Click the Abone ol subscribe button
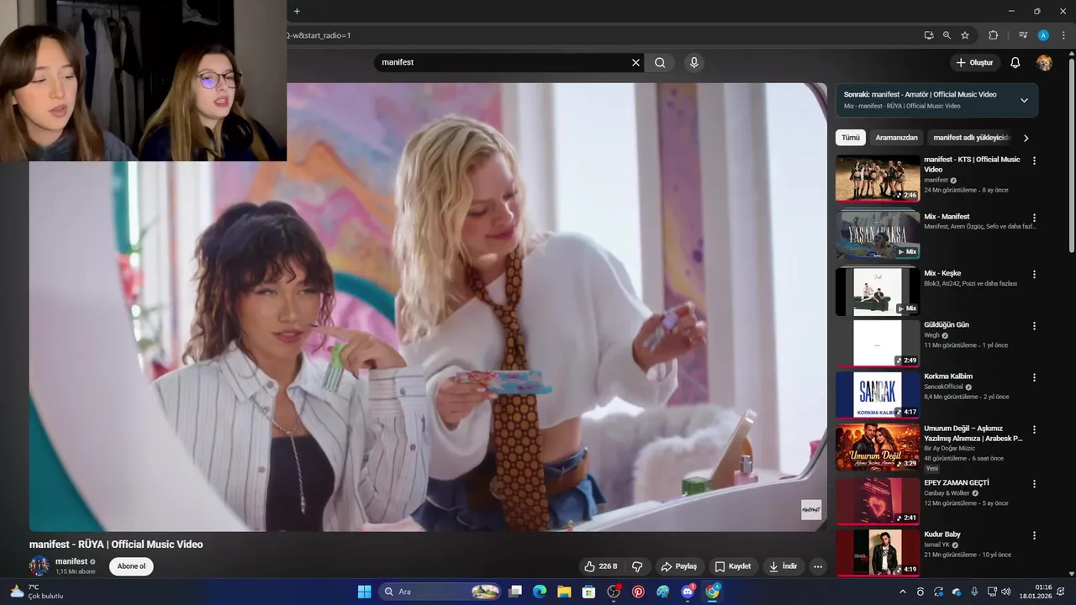This screenshot has width=1076, height=605. (131, 566)
